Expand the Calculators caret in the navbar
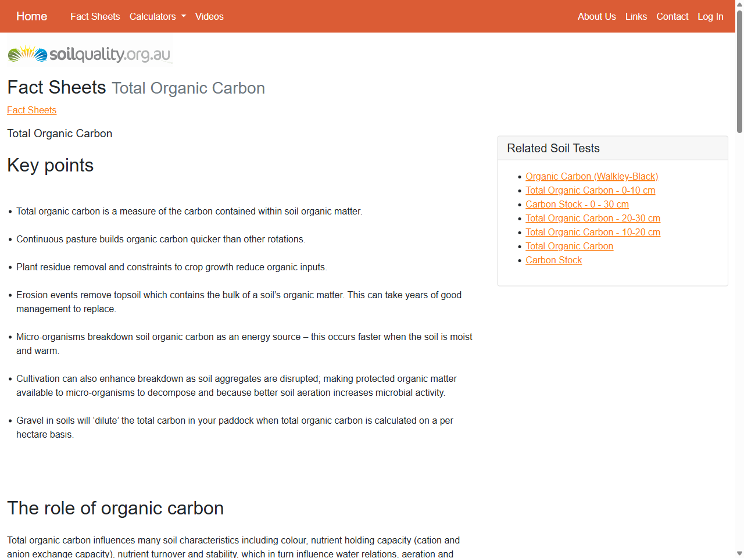Viewport: 744px width, 558px height. point(183,16)
